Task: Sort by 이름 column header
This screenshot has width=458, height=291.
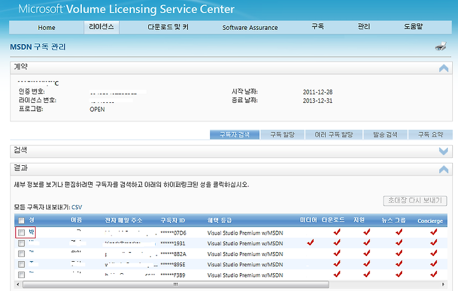Action: 76,220
